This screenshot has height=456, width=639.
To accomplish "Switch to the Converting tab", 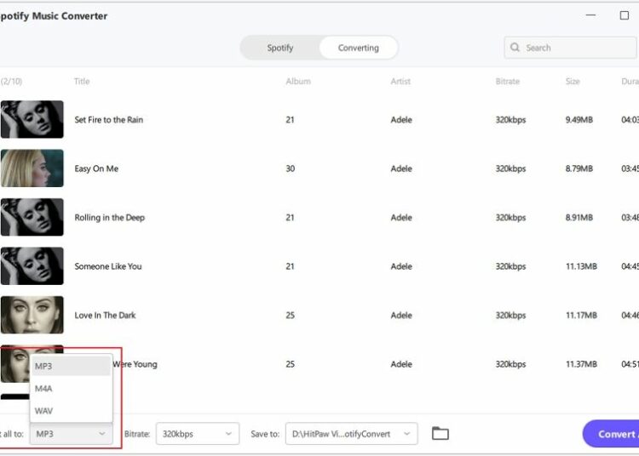I will [358, 48].
